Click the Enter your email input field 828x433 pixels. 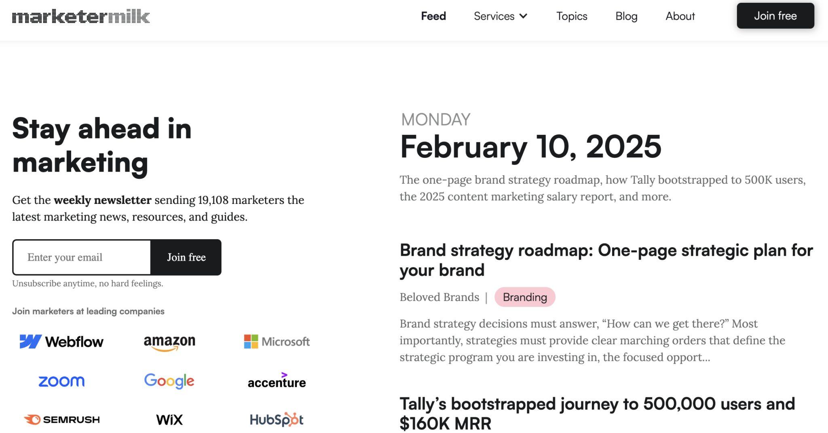click(x=81, y=257)
